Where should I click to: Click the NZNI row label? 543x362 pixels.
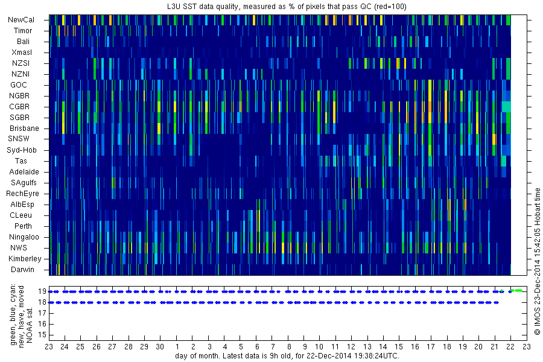click(x=21, y=74)
